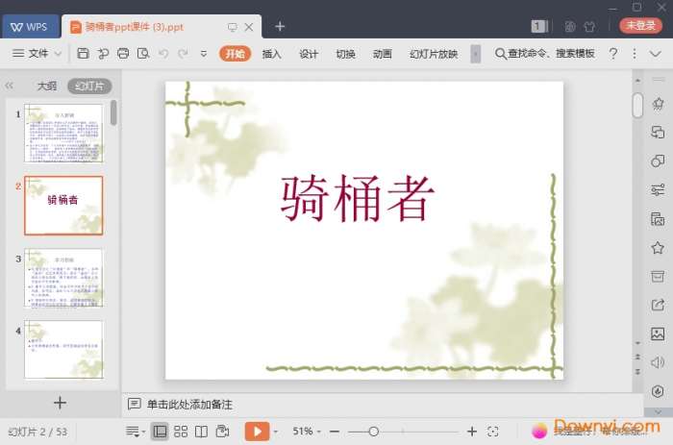
Task: Click scroll up arrow of slide area
Action: click(x=637, y=81)
